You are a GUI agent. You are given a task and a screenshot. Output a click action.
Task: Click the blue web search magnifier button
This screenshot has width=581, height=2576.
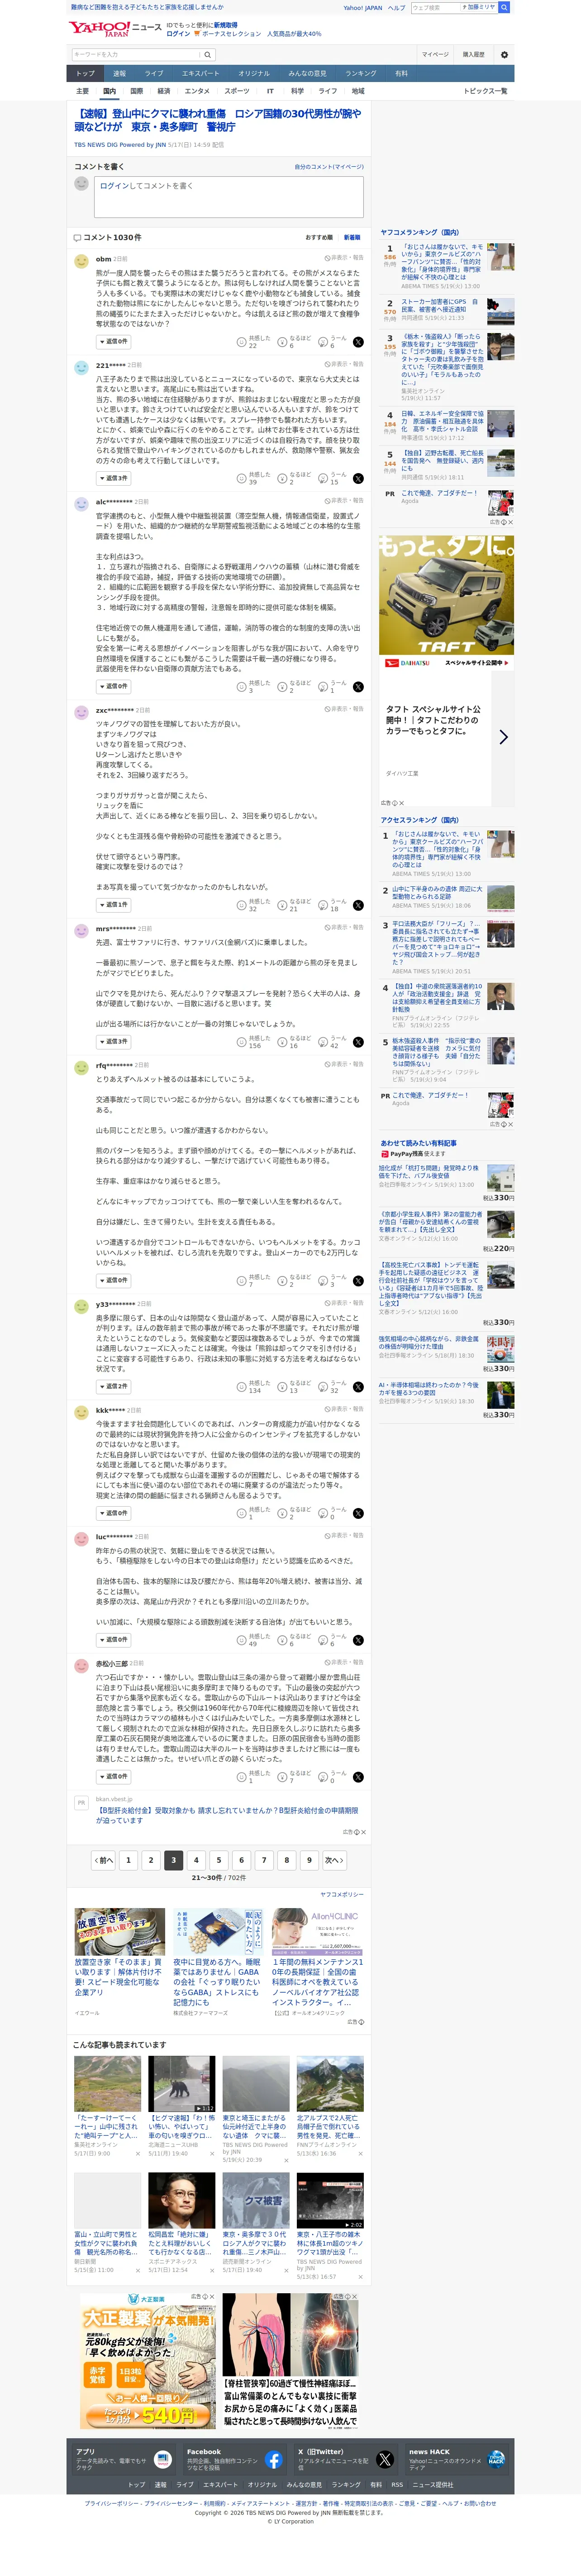504,7
